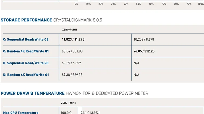Click 'HWMONITOR & DEDICATED POWER METER' subtitle

point(107,93)
